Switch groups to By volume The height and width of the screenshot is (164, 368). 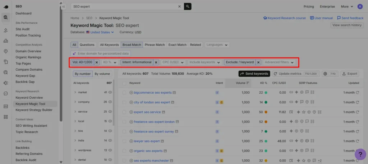[102, 74]
